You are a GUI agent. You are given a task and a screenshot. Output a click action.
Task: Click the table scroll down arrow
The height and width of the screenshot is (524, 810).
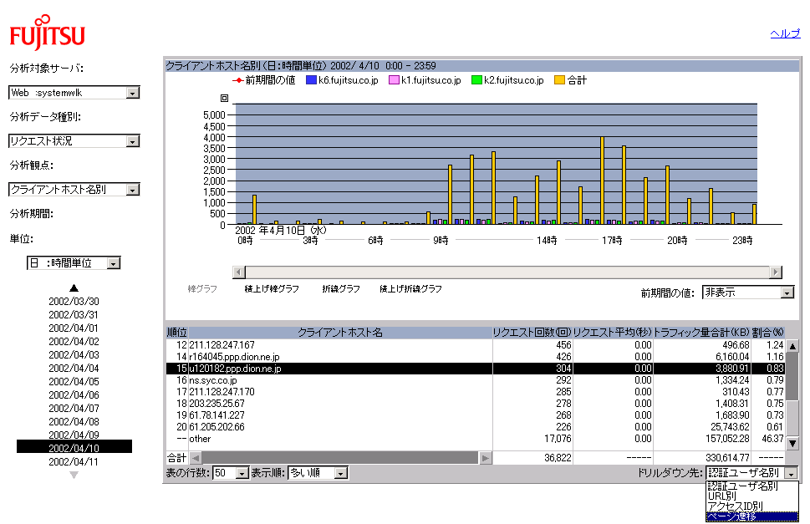click(792, 443)
